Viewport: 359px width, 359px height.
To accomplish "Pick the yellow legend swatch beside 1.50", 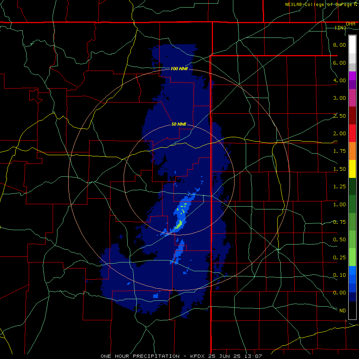I will pos(352,169).
